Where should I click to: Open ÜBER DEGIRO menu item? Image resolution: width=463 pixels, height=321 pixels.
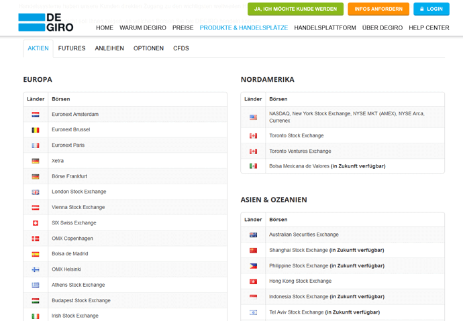click(382, 27)
